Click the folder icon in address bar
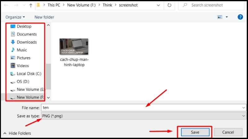This screenshot has width=248, height=139. [38, 5]
